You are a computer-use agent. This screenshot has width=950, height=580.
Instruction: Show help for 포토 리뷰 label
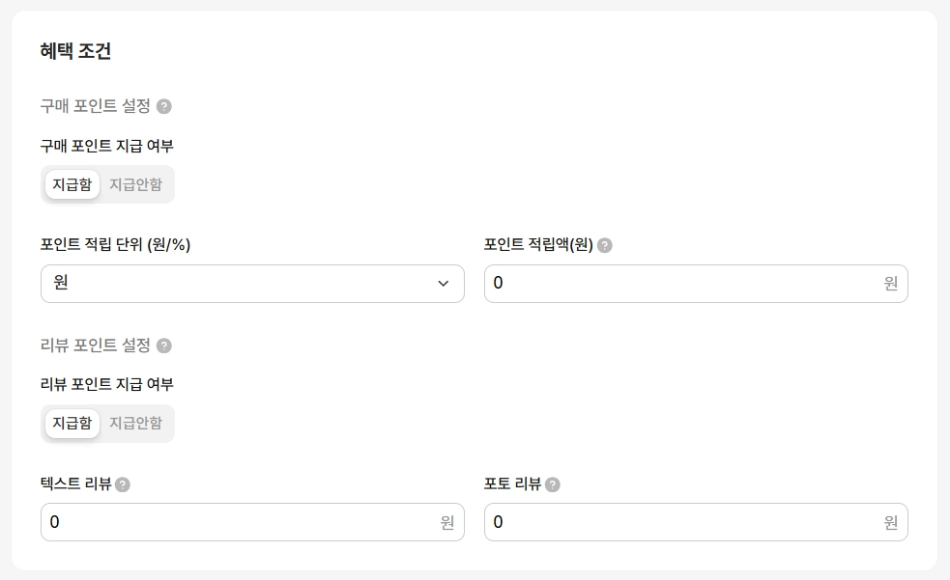pyautogui.click(x=553, y=484)
